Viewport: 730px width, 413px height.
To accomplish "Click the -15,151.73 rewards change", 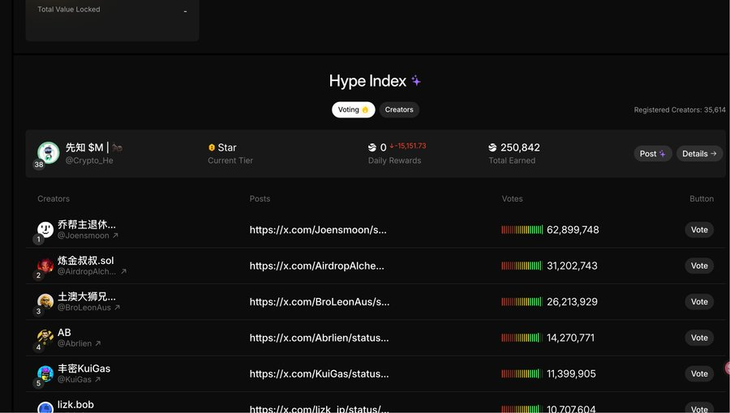I will pos(408,146).
